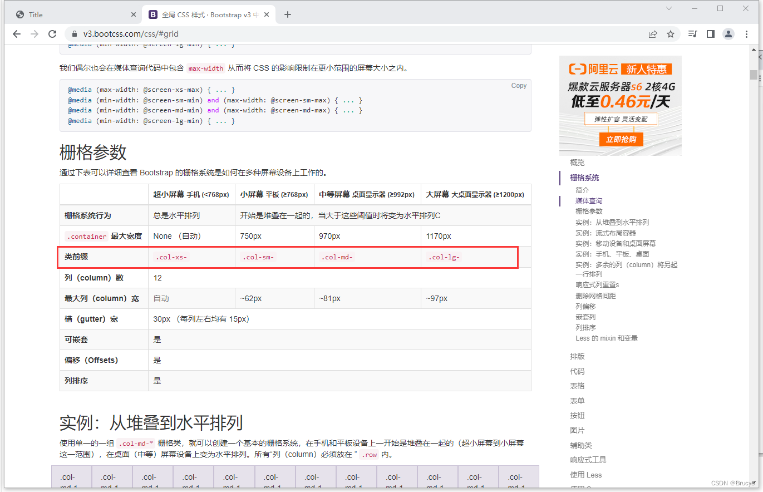This screenshot has height=492, width=763.
Task: Go to 按钮 in sidebar
Action: point(577,415)
